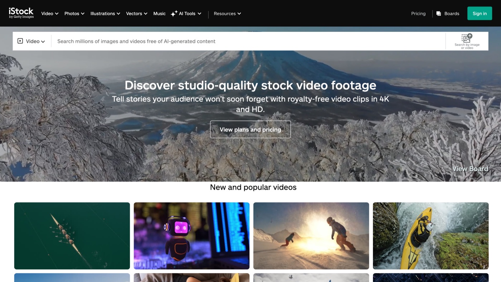Open the Resources dropdown

227,14
